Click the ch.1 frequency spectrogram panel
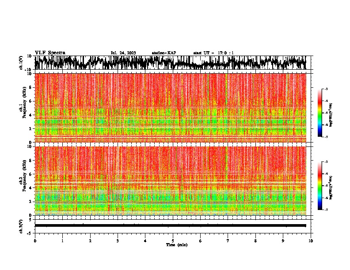The width and height of the screenshot is (350, 270). point(173,108)
